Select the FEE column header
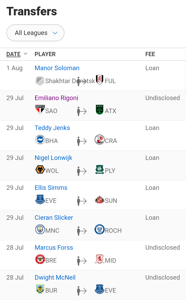This screenshot has height=300, width=186. point(150,54)
